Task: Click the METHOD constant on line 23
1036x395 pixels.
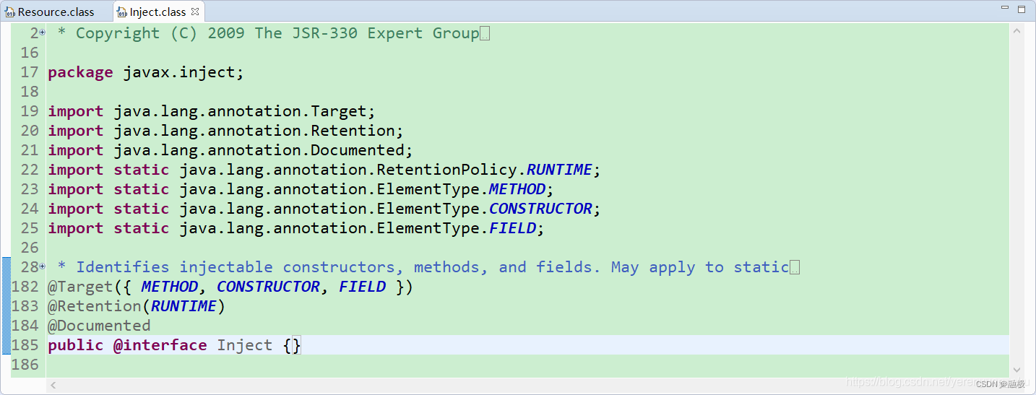Action: point(517,189)
